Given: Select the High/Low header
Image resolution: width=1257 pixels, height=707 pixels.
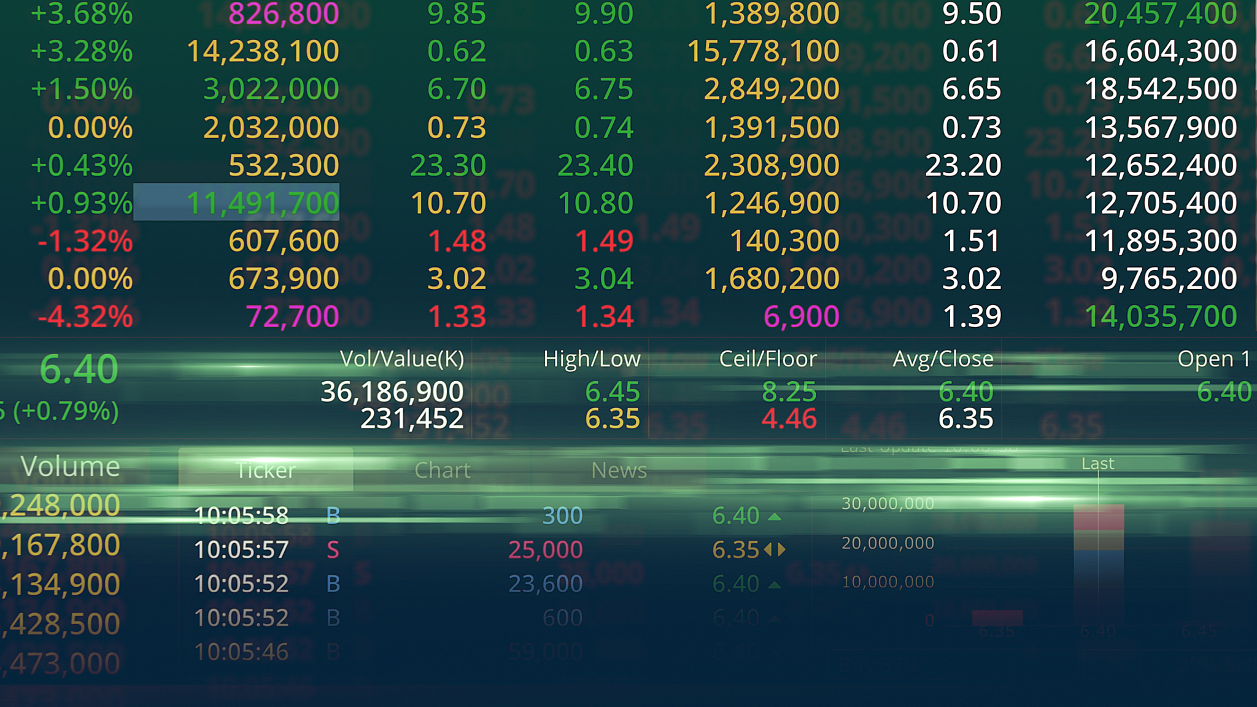Looking at the screenshot, I should click(x=592, y=358).
